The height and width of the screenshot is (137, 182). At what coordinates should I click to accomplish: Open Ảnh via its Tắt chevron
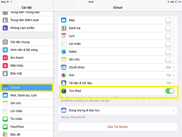tap(173, 75)
